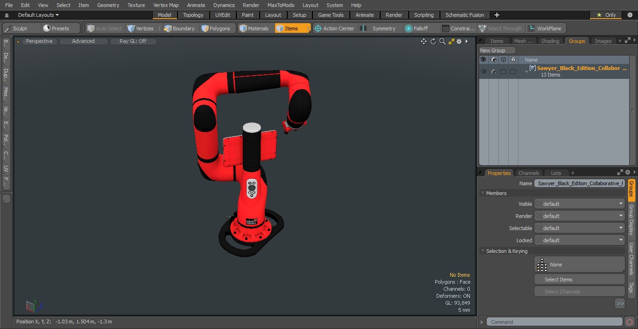Viewport: 638px width, 329px height.
Task: Switch to the Images tab
Action: [x=603, y=41]
